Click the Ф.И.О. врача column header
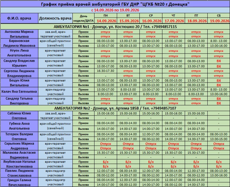The width and height of the screenshot is (230, 187). coord(19,18)
